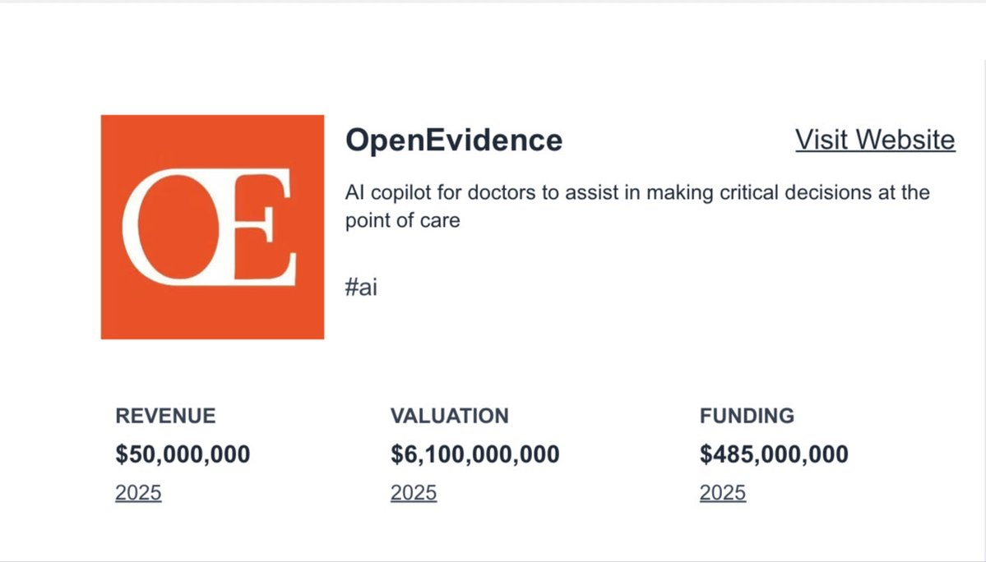Click the word 'Website' in the link
Image resolution: width=986 pixels, height=562 pixels.
pyautogui.click(x=905, y=140)
